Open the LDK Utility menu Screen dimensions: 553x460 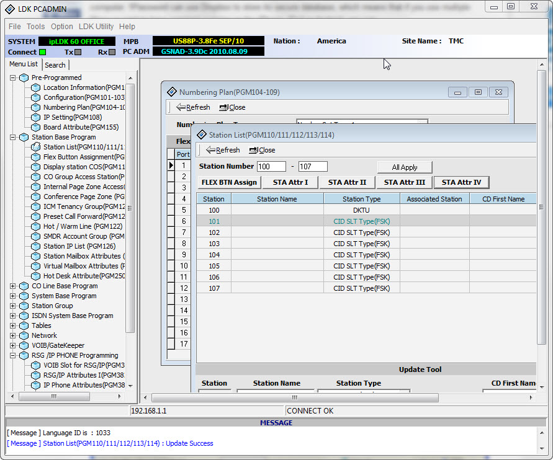(96, 27)
